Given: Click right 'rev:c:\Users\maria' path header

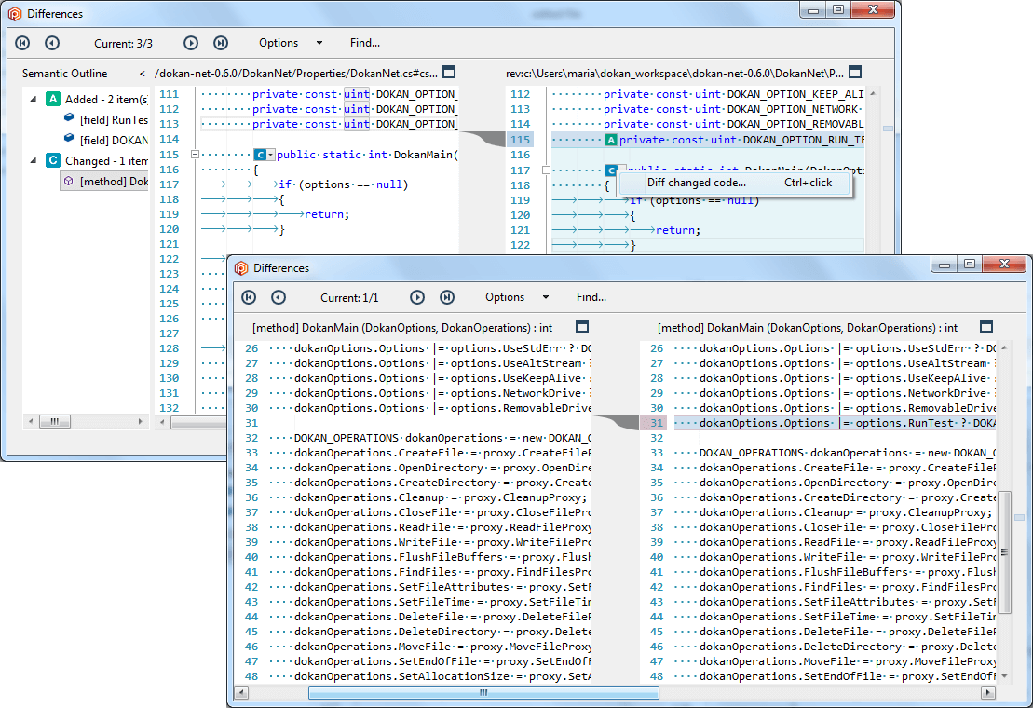Looking at the screenshot, I should point(674,73).
